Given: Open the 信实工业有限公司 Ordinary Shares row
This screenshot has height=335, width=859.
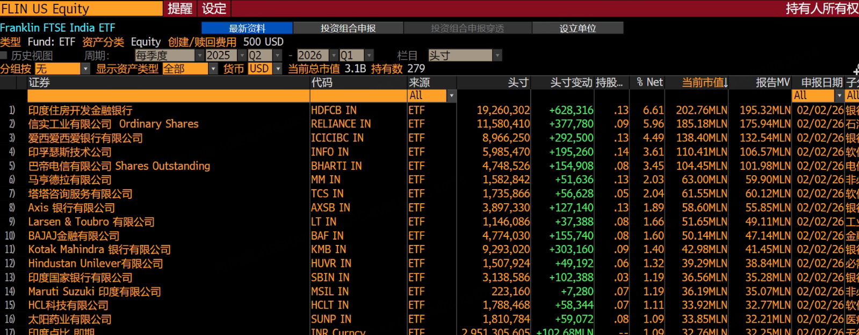Looking at the screenshot, I should pos(113,124).
